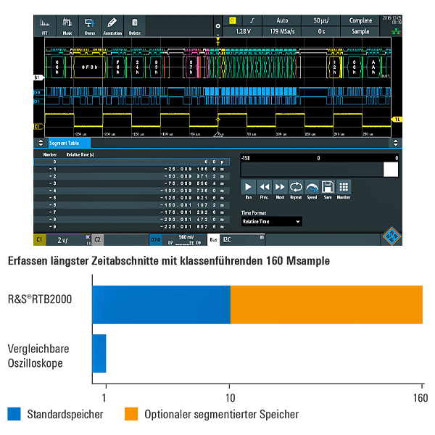Click the Delete trash icon
This screenshot has height=435, width=435.
(135, 26)
